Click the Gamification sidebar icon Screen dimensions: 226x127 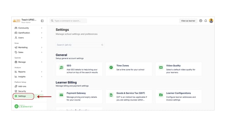16,33
